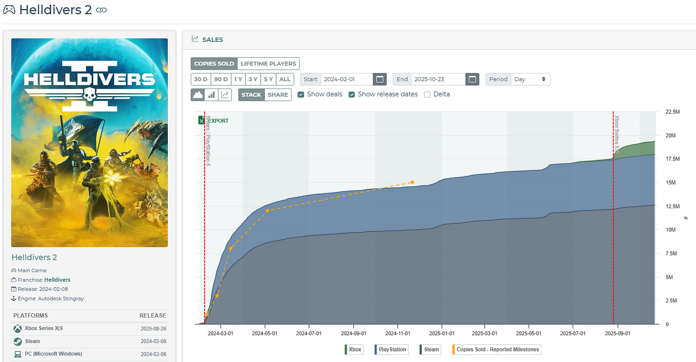The height and width of the screenshot is (362, 696).
Task: Select the SHARE display mode
Action: 278,95
